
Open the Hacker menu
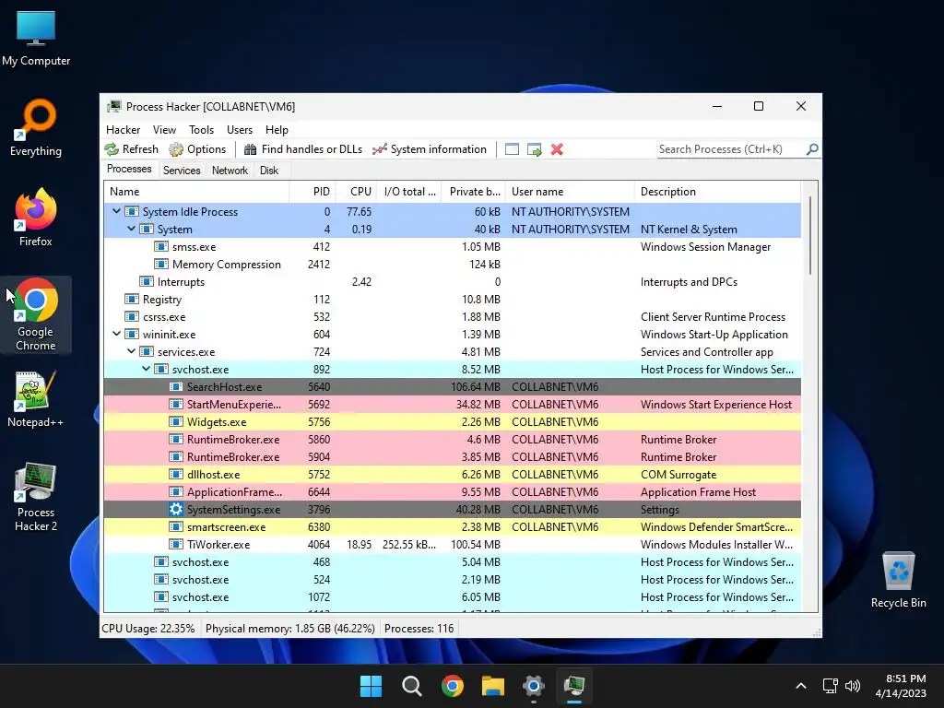coord(123,130)
